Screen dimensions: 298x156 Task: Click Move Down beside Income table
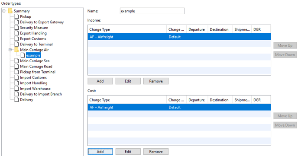click(285, 55)
